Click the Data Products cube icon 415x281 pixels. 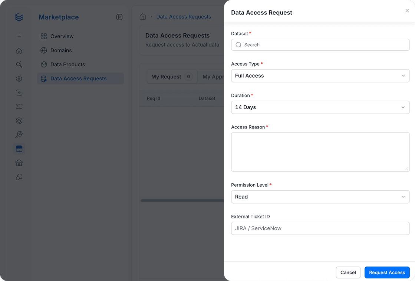coord(44,64)
